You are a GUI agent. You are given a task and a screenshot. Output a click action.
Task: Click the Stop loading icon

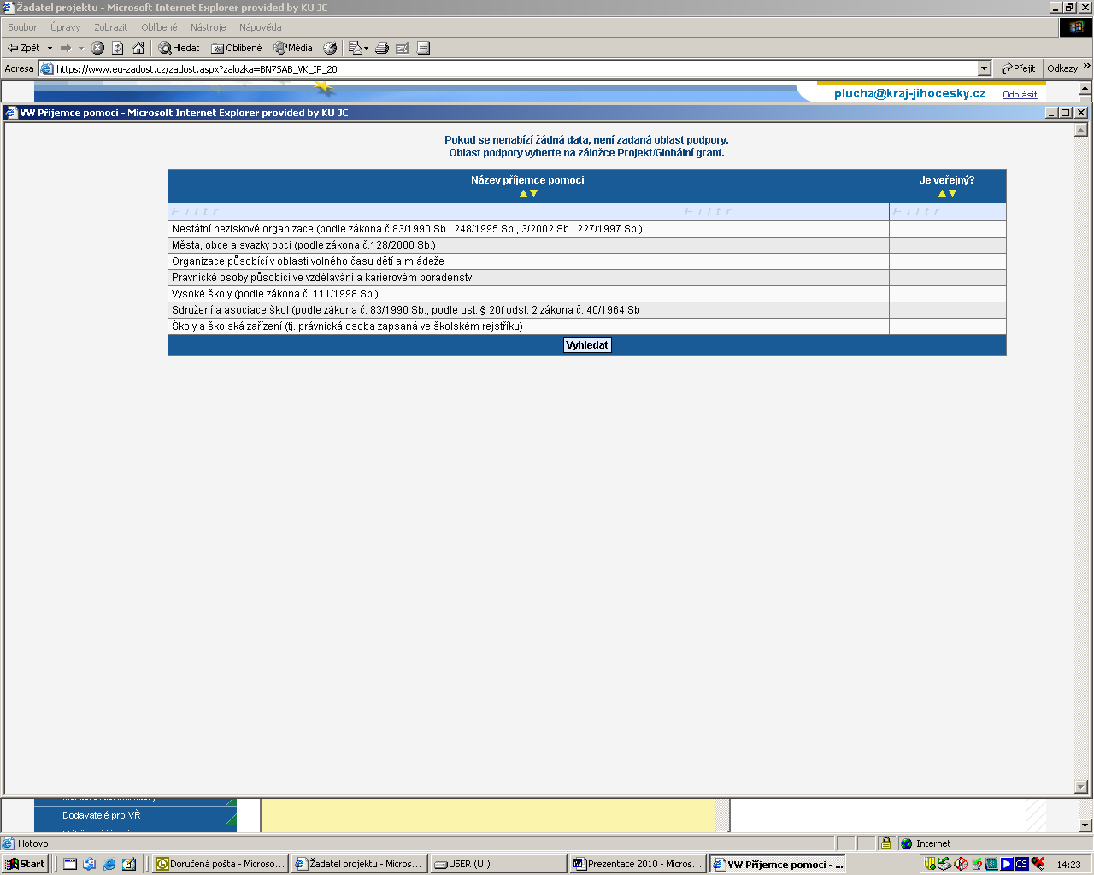pos(97,48)
